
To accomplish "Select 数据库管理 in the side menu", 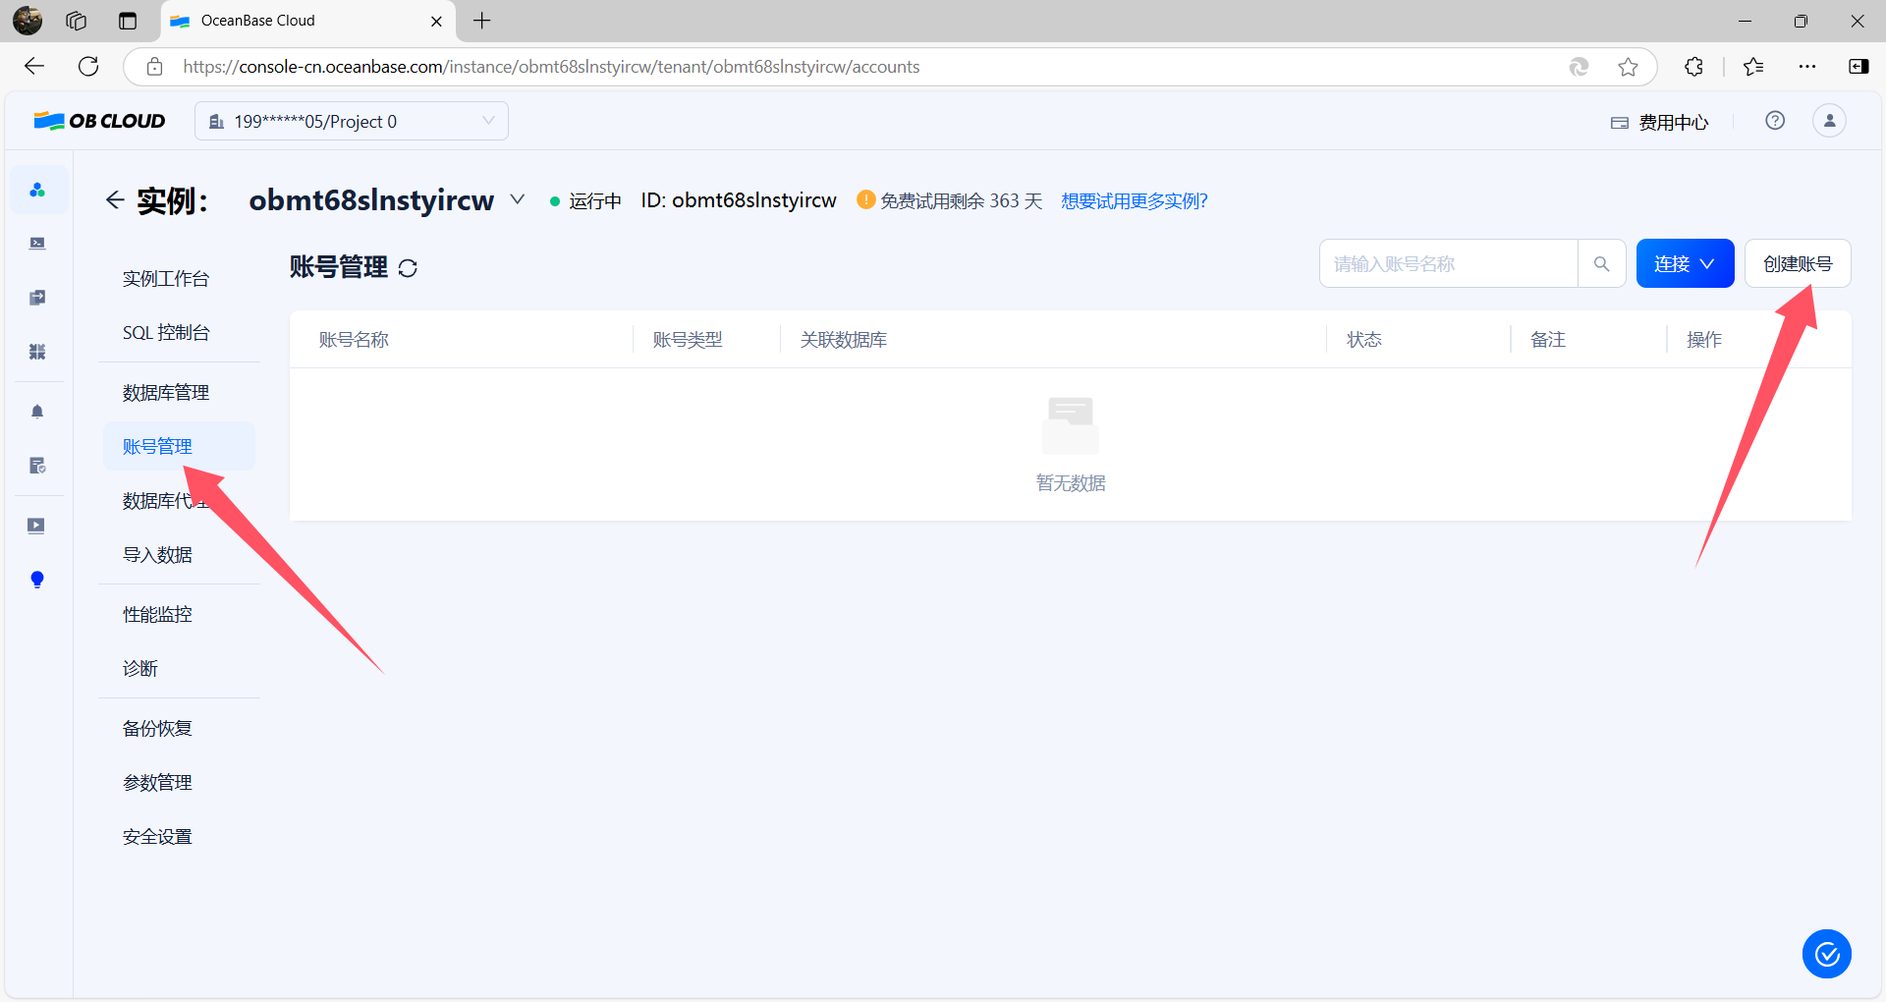I will [166, 393].
